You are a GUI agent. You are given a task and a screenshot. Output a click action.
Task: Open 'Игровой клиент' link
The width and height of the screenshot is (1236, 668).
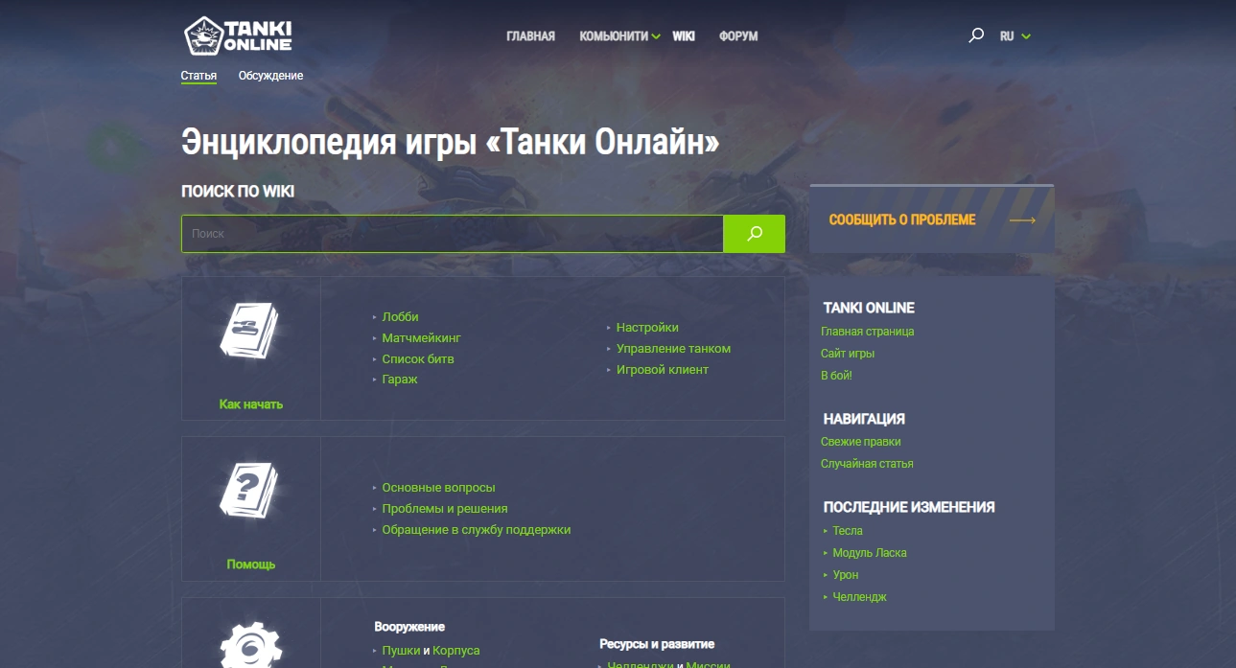(663, 370)
